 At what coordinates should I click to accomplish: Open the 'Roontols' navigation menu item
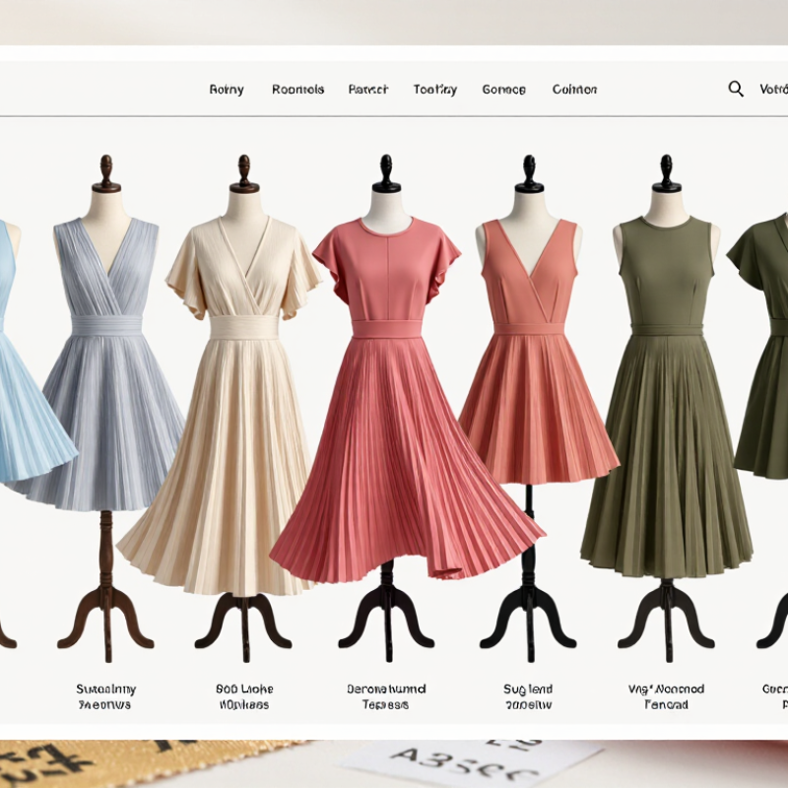298,90
